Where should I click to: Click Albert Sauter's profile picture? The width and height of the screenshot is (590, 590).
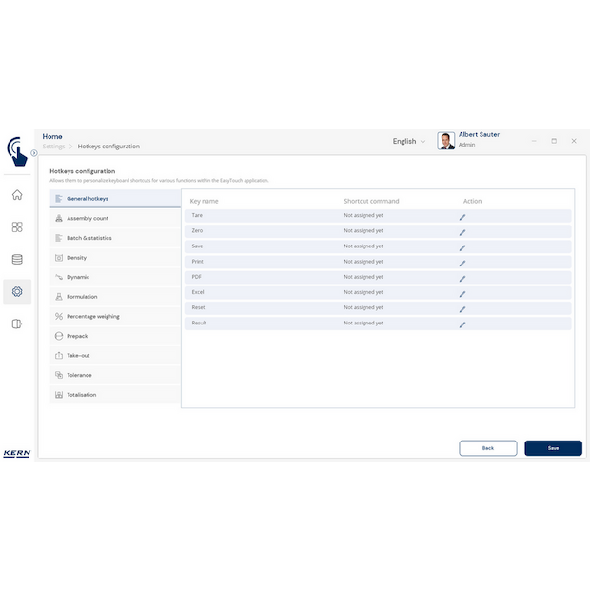pyautogui.click(x=445, y=141)
